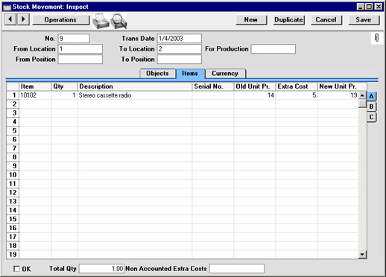Close the Stock Movement window

[379, 7]
